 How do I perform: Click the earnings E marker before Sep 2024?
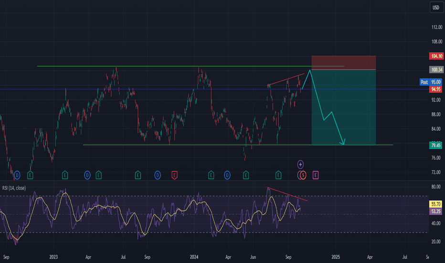278,175
